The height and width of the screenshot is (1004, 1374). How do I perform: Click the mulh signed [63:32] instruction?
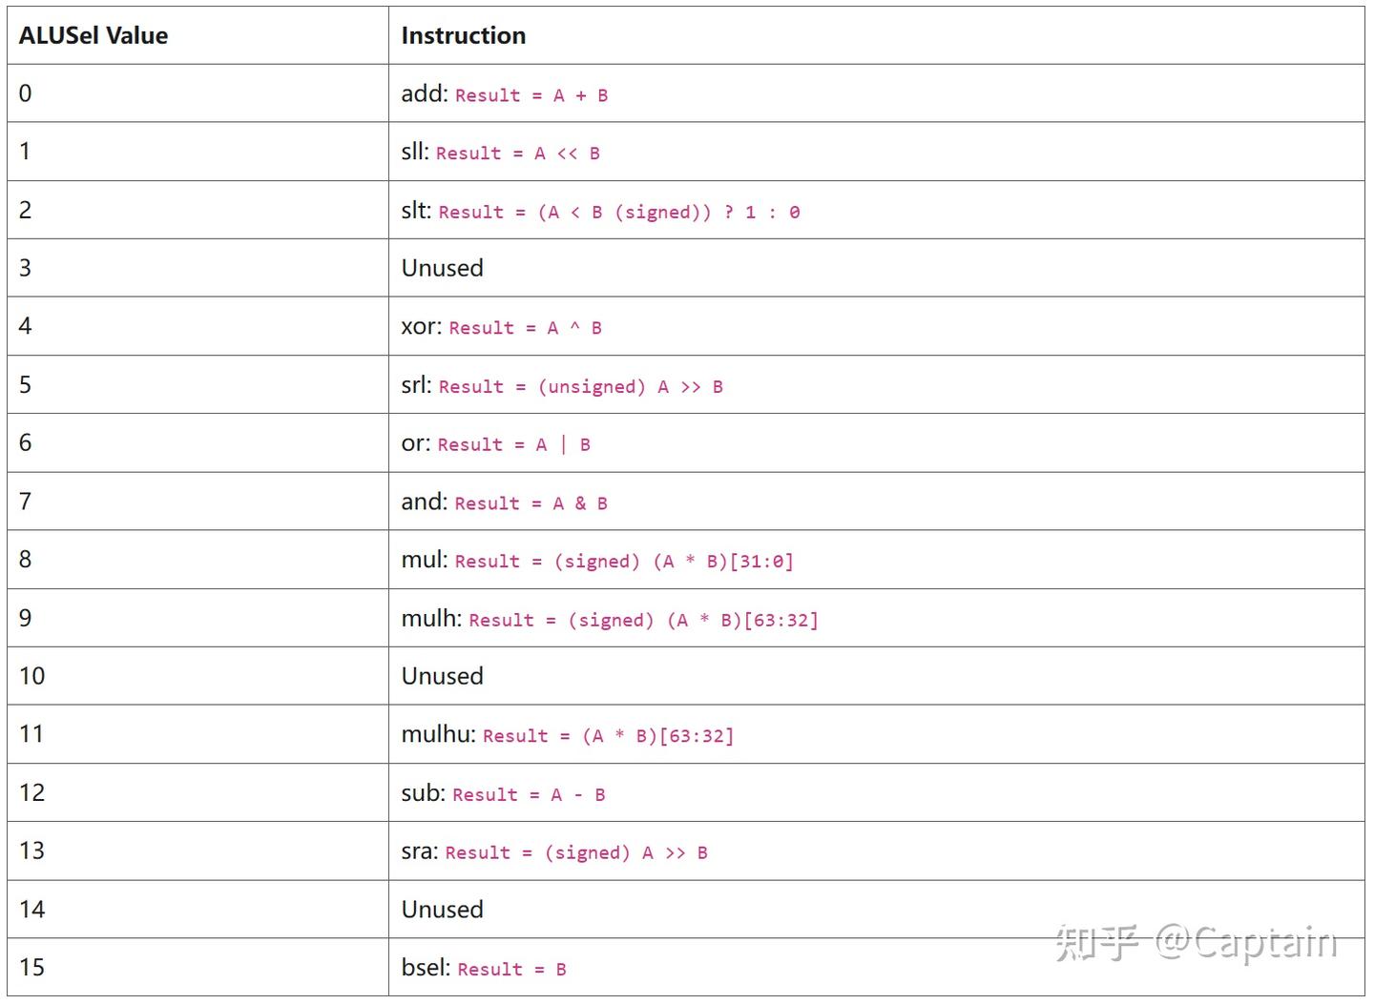610,620
